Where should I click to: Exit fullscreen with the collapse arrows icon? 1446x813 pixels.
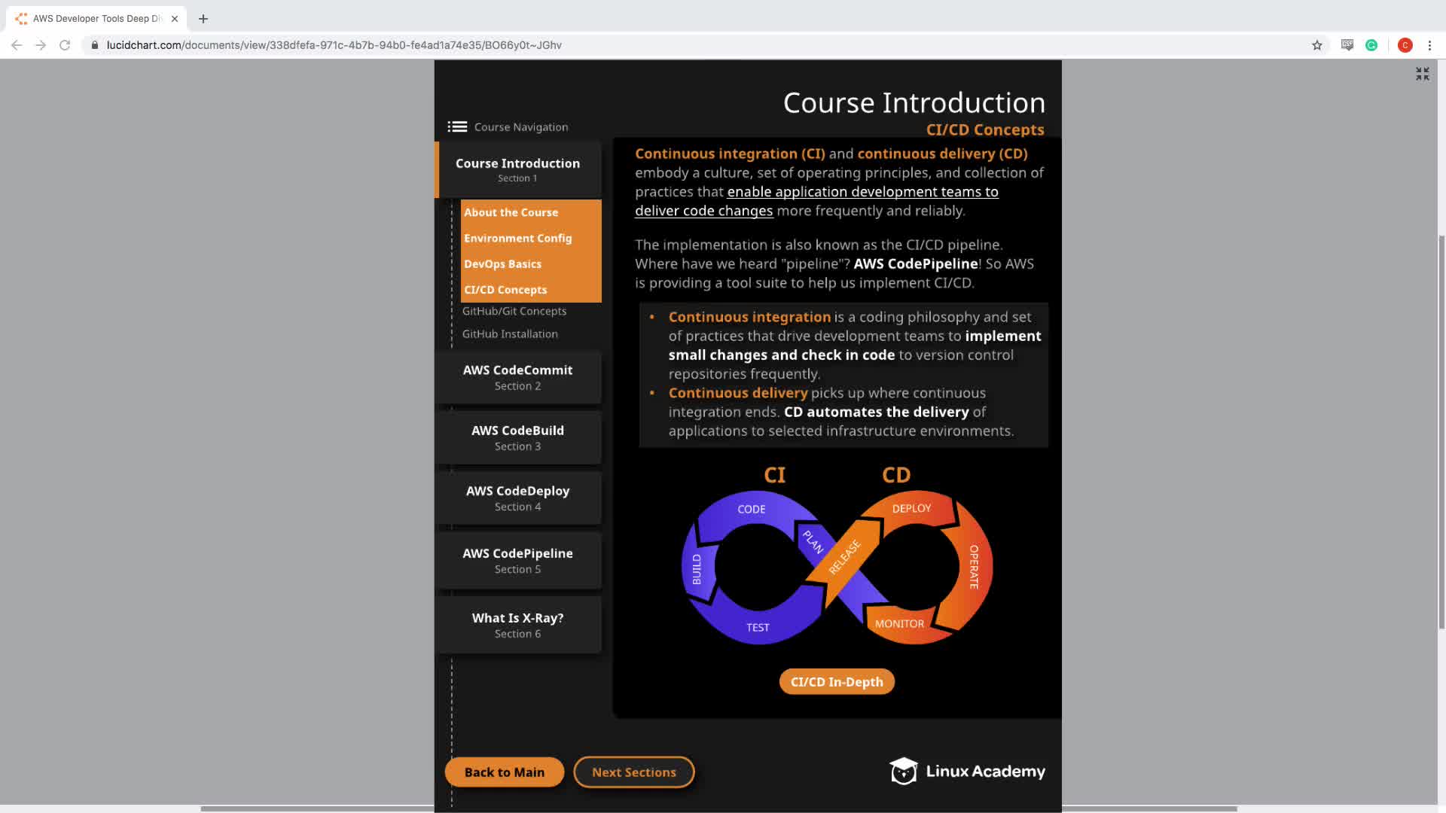pyautogui.click(x=1422, y=74)
